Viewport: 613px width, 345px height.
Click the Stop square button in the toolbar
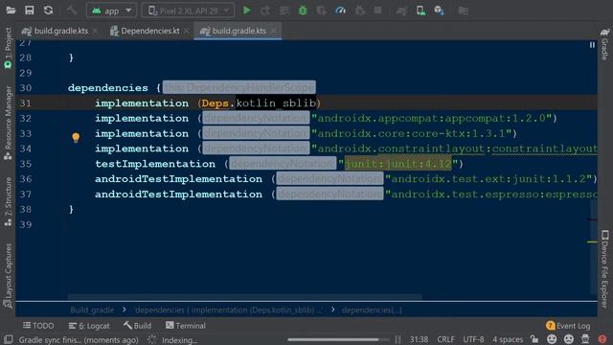pos(377,11)
